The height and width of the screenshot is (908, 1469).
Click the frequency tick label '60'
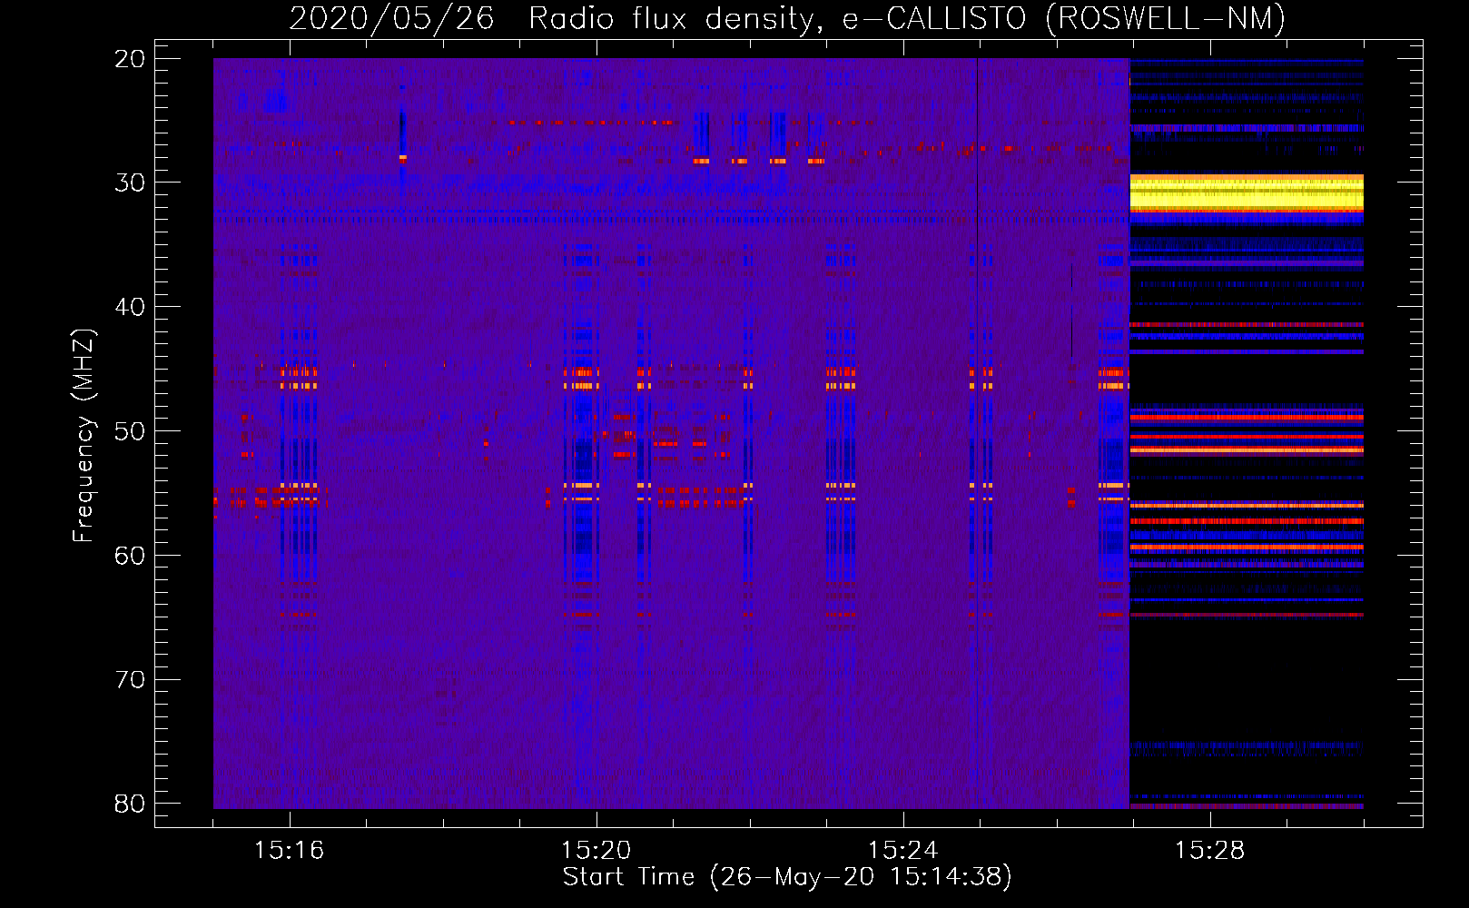click(130, 556)
